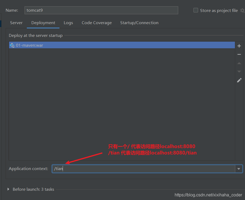Image resolution: width=245 pixels, height=200 pixels.
Task: Move artifact down with arrow icon
Action: tap(239, 72)
